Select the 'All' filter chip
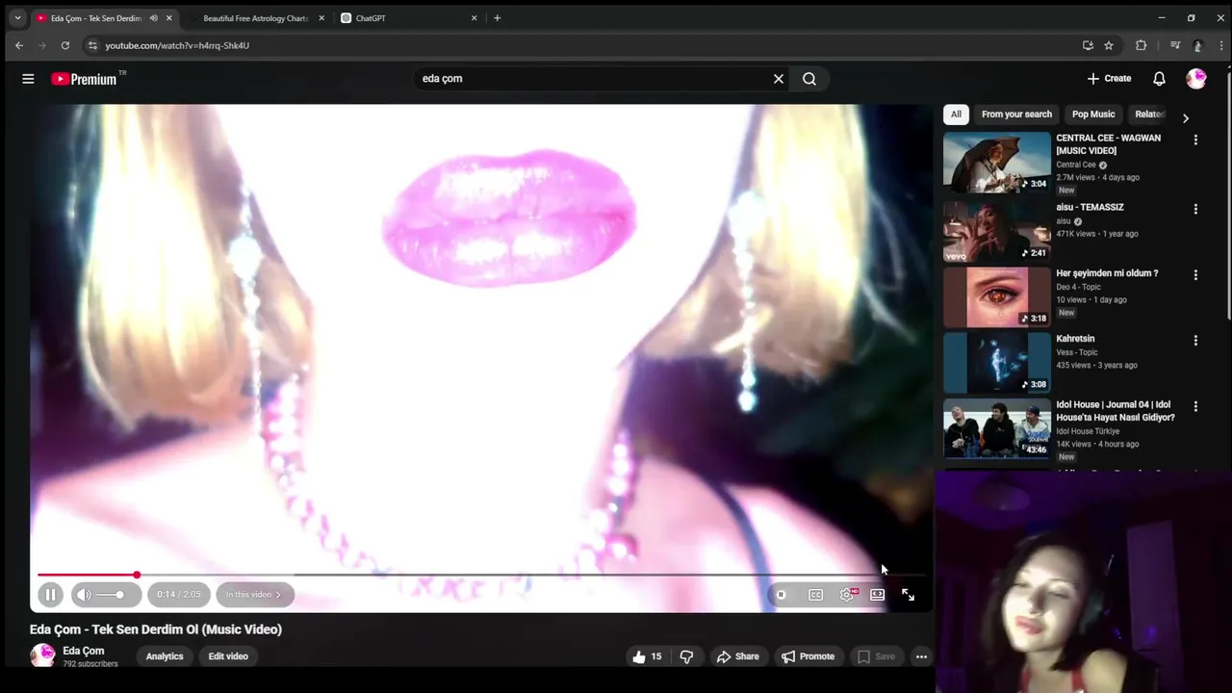 coord(956,114)
